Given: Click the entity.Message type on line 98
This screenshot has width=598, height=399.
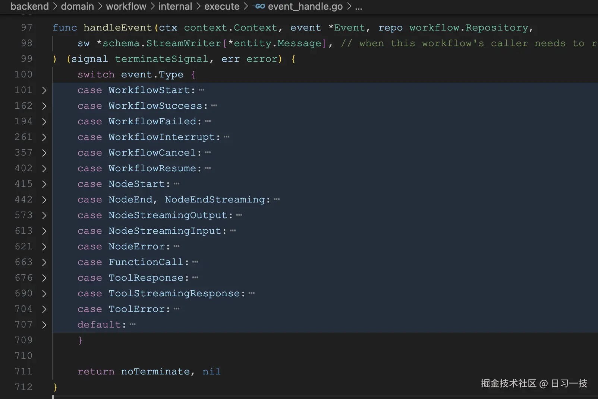Looking at the screenshot, I should coord(277,43).
